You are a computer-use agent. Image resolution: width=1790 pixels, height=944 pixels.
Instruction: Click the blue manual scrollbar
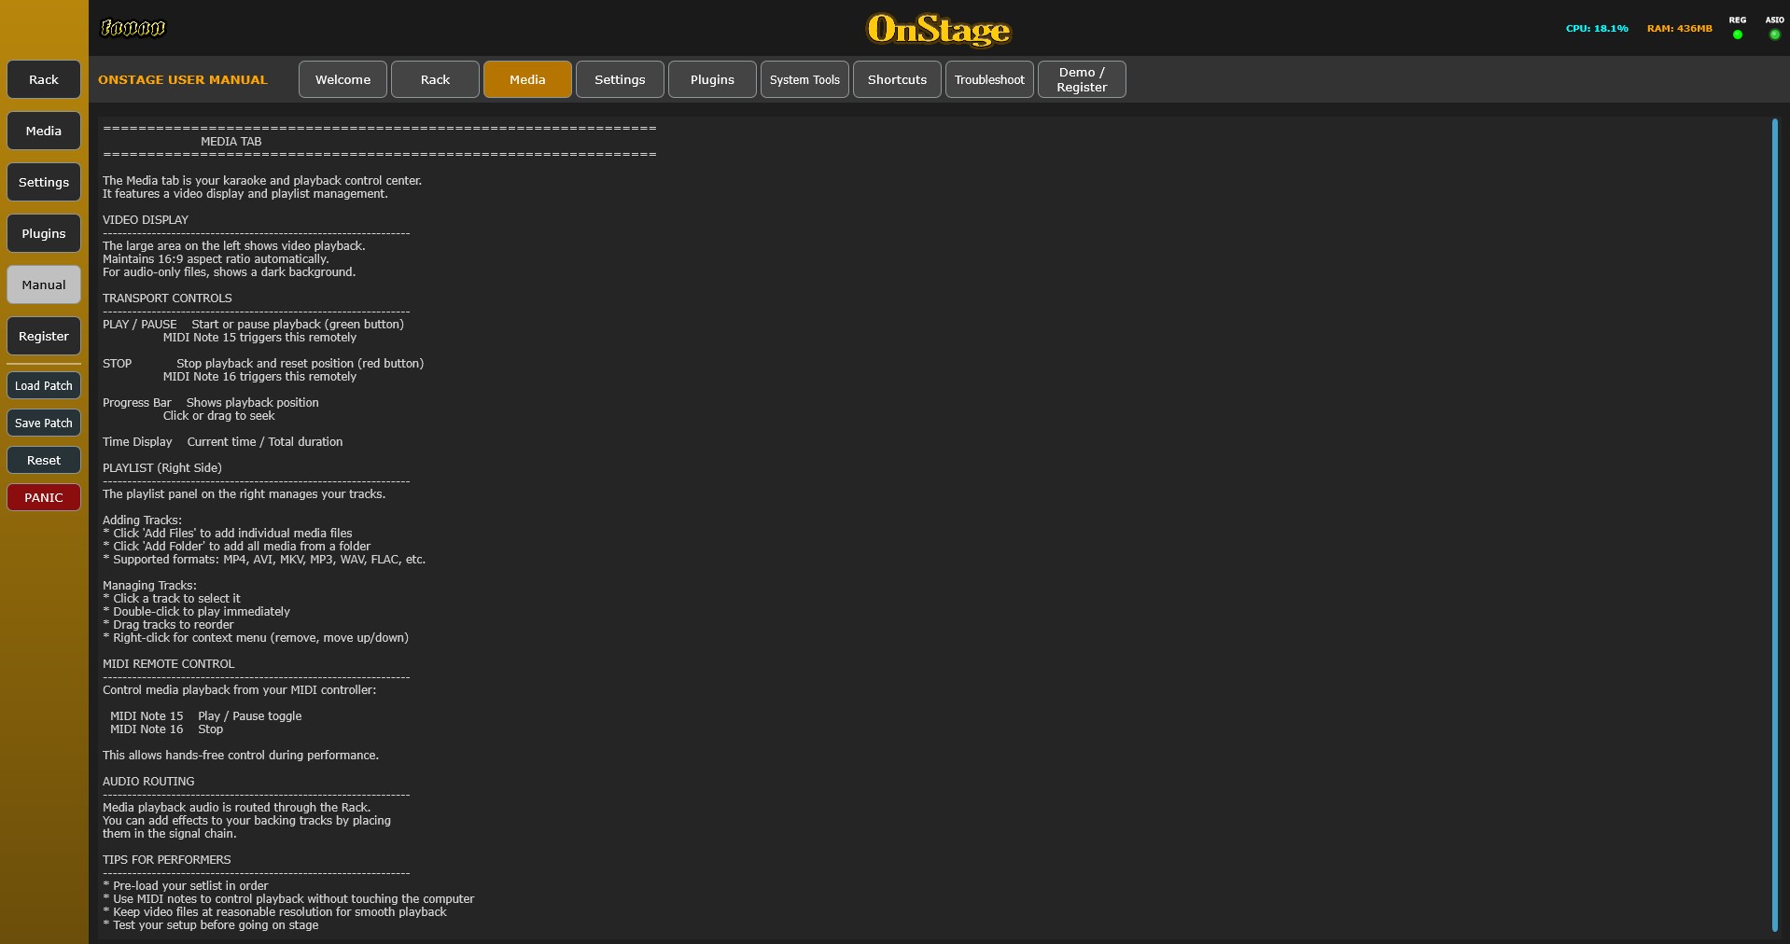(1774, 525)
